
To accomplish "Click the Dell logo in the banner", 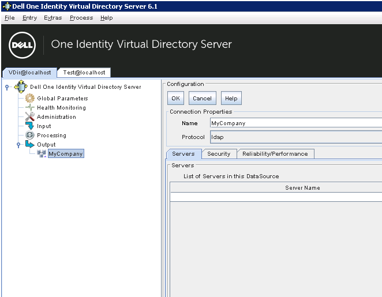I will [x=22, y=45].
